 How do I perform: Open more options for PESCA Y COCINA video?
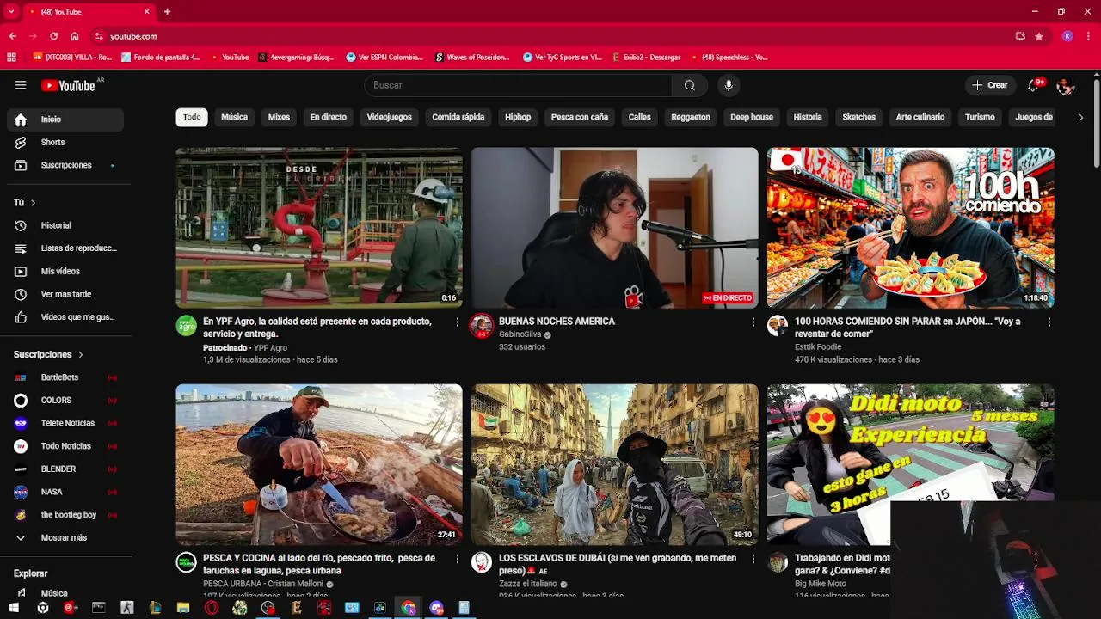pyautogui.click(x=457, y=559)
